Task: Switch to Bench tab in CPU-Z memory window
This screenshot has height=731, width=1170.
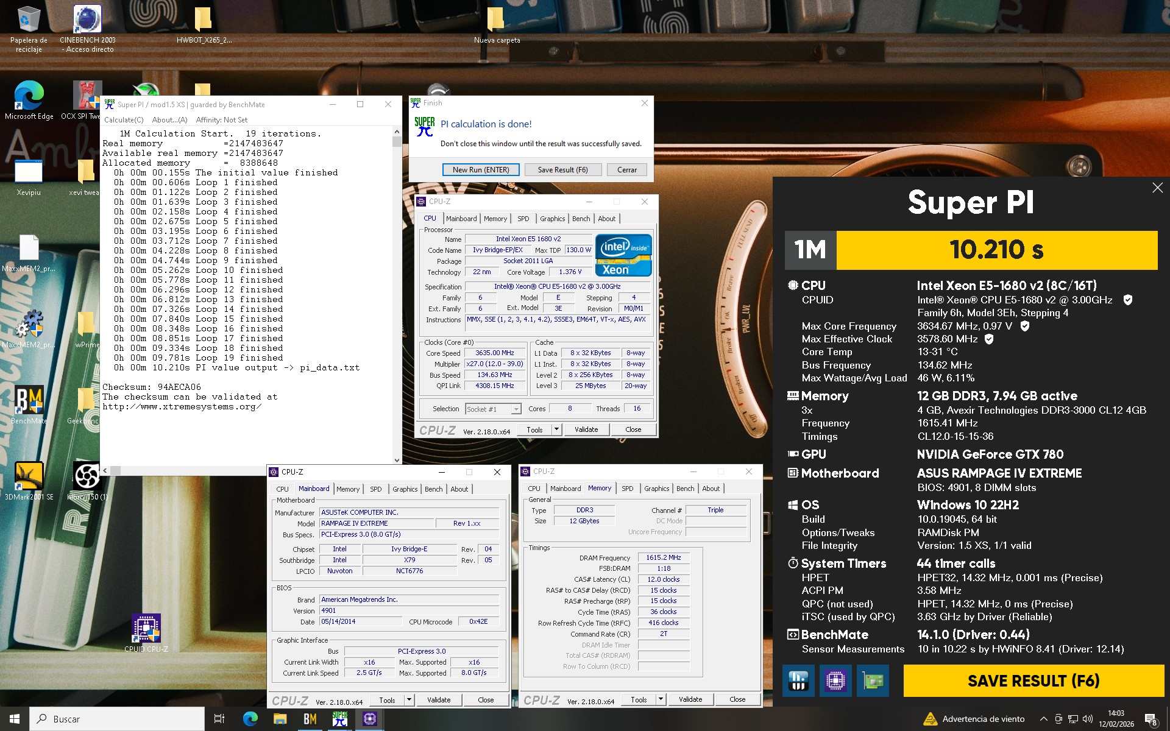Action: pyautogui.click(x=685, y=489)
